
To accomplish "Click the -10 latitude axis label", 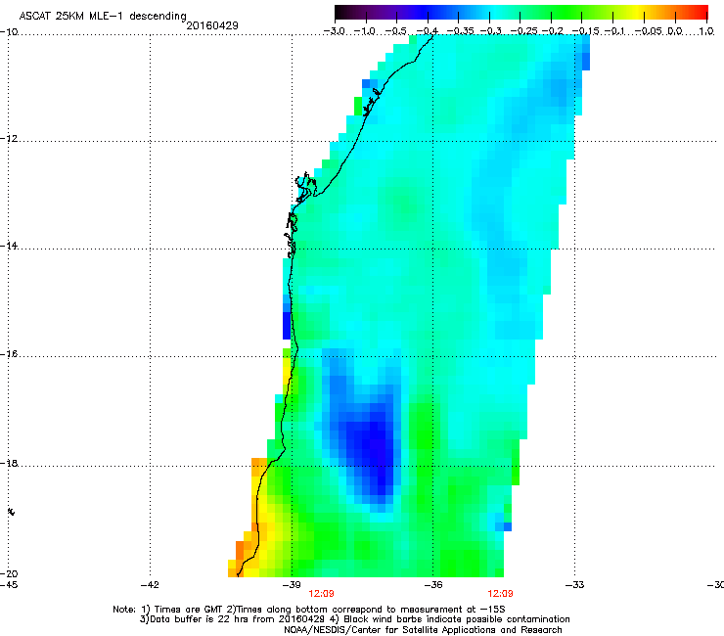I will (9, 32).
